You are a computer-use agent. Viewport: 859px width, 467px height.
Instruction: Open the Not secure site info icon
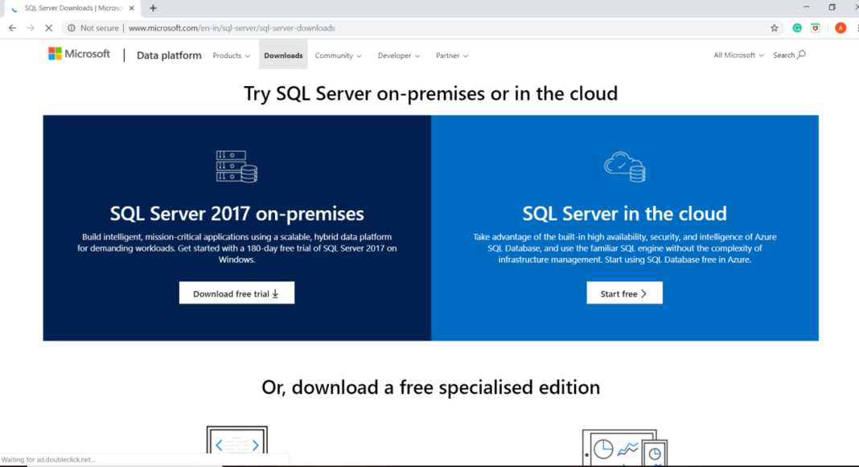click(x=72, y=27)
